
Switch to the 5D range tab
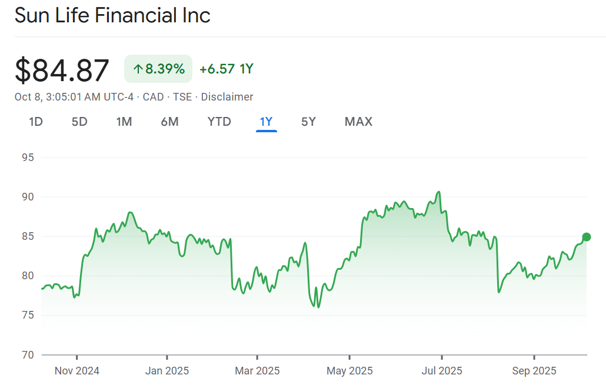point(79,122)
